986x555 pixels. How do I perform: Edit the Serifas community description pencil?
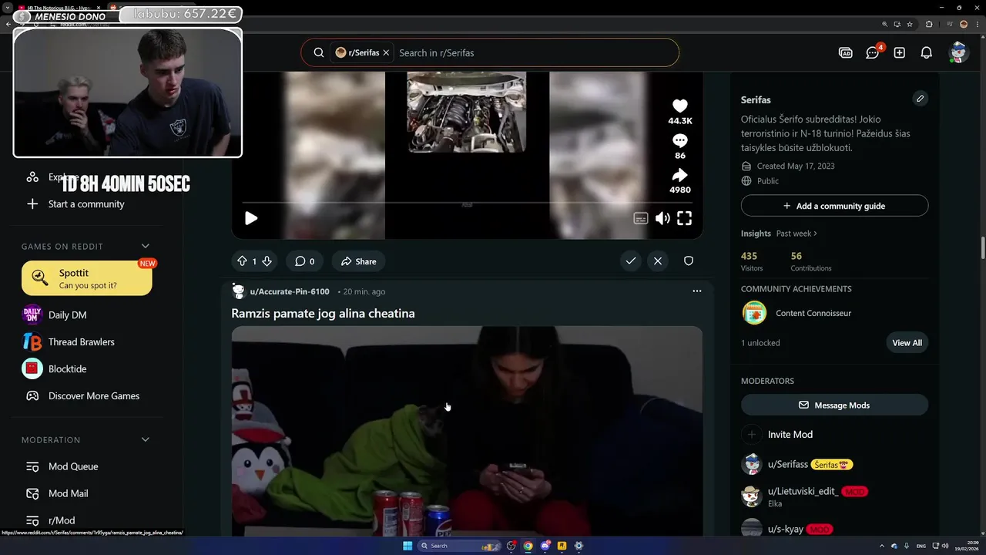point(920,99)
